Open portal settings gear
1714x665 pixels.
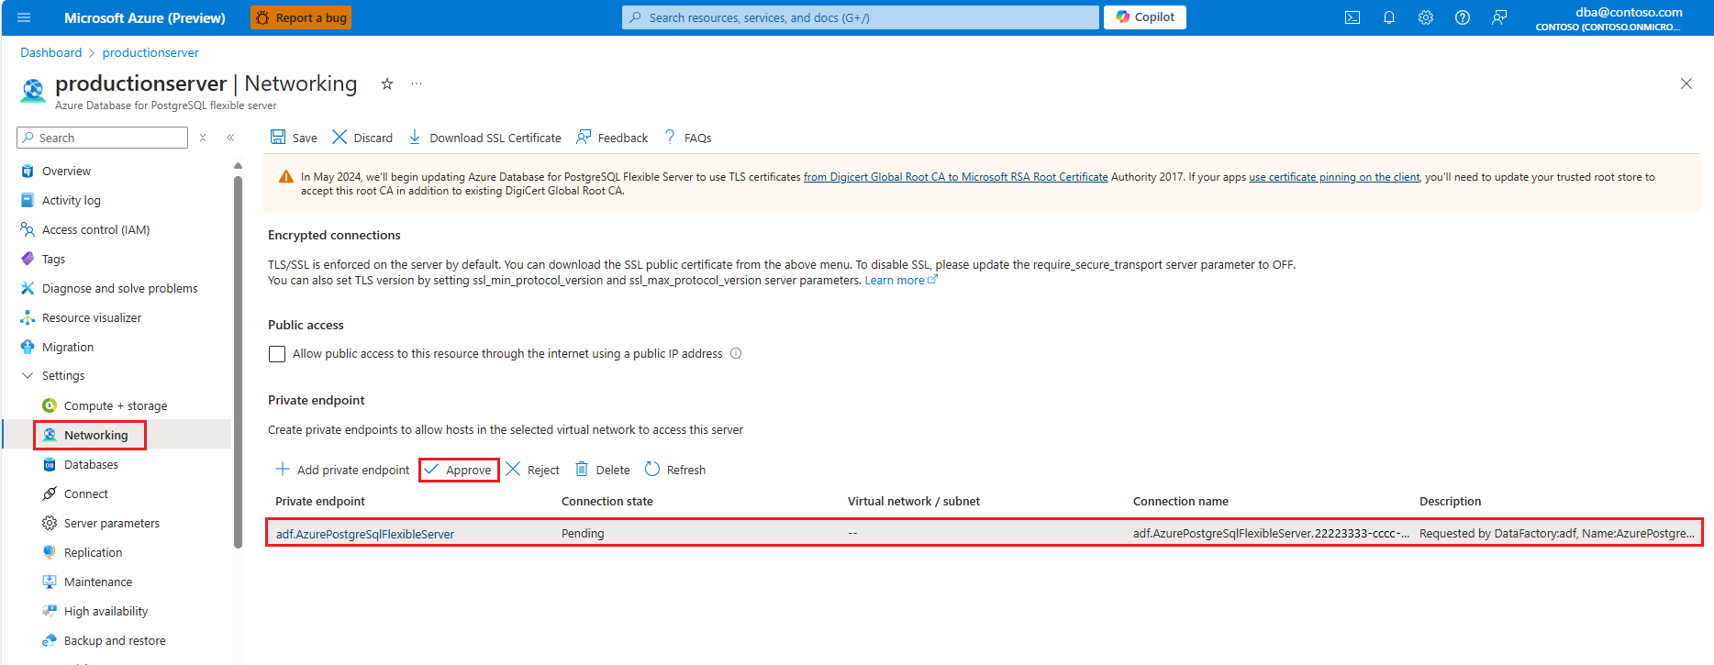[x=1426, y=17]
